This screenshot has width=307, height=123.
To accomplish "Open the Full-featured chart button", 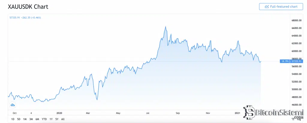I will [281, 7].
